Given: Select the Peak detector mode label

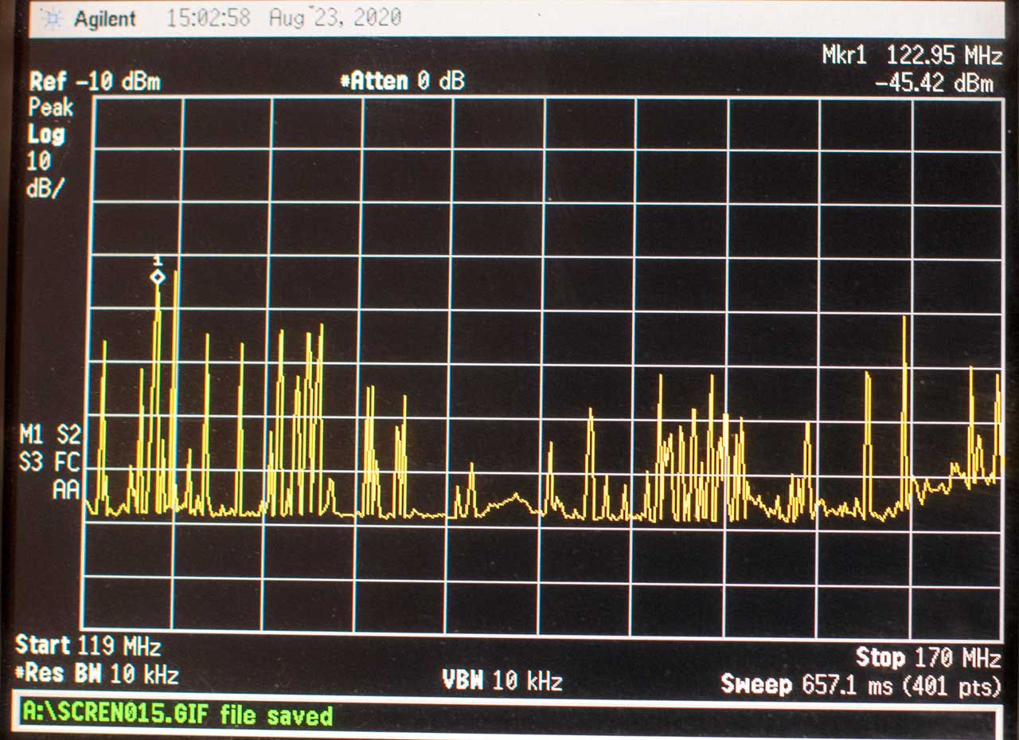Looking at the screenshot, I should (x=51, y=108).
